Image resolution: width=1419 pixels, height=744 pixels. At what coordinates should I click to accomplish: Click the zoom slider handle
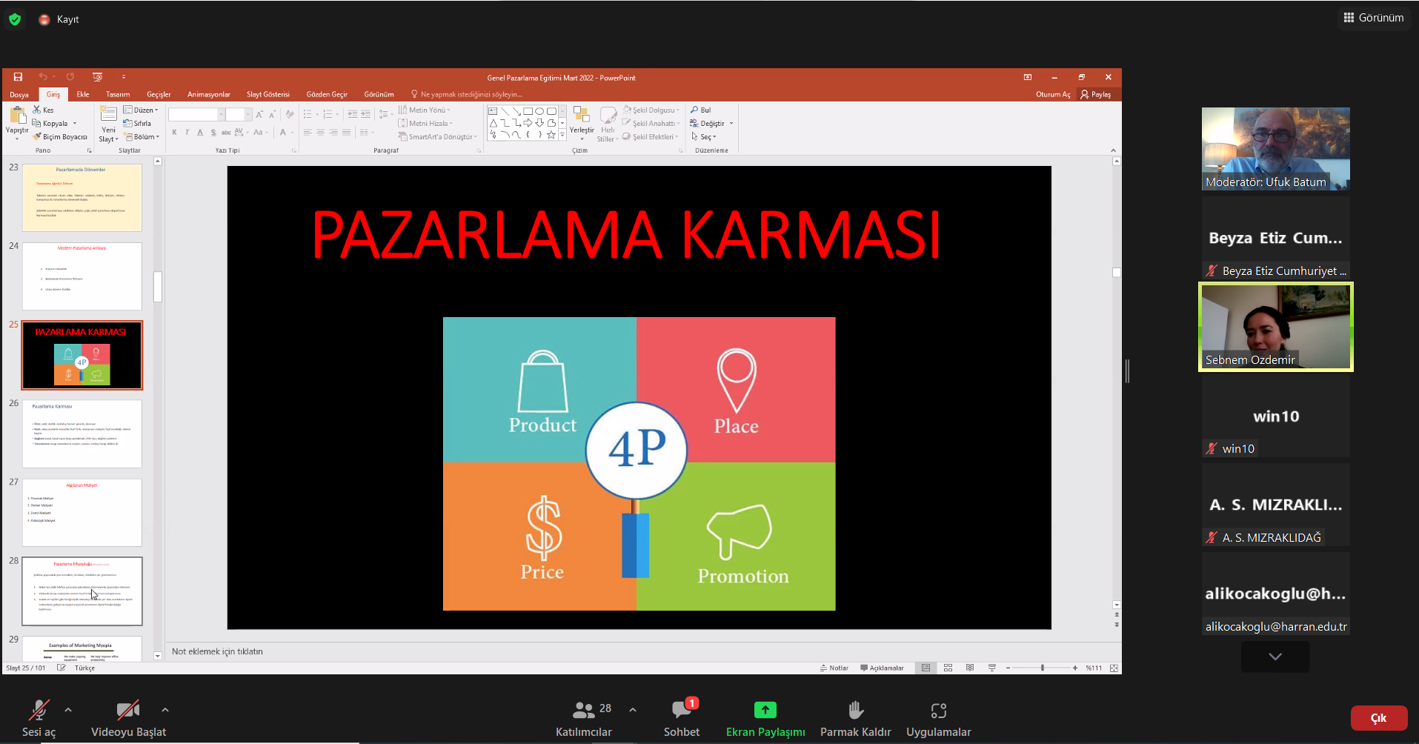click(1043, 668)
